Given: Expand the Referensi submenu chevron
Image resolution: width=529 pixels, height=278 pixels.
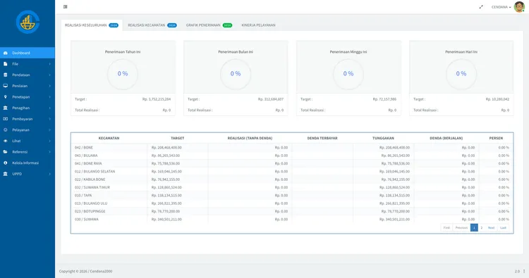Looking at the screenshot, I should click(49, 152).
